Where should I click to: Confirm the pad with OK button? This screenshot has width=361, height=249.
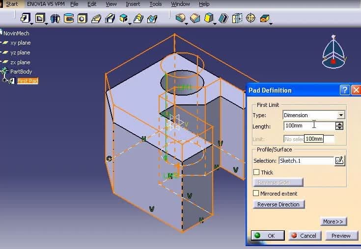[x=268, y=235]
